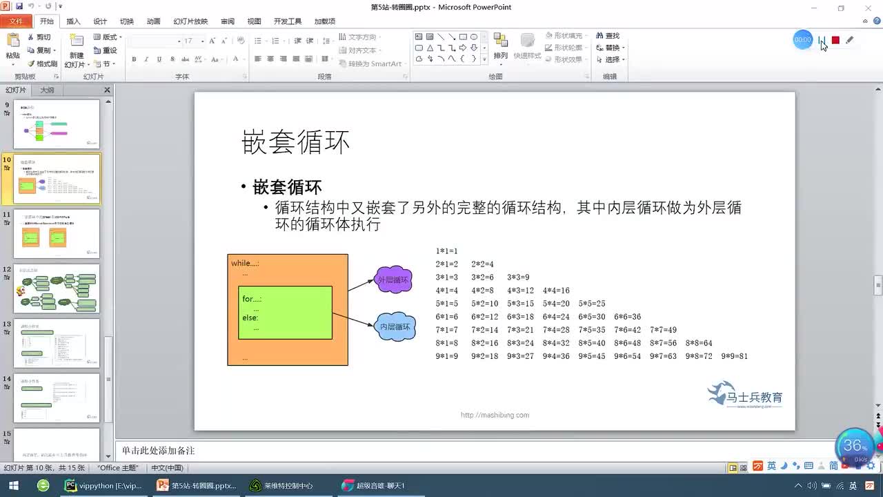The height and width of the screenshot is (497, 883).
Task: Switch to the Slide Show (幻灯片放映) tab
Action: (x=190, y=21)
